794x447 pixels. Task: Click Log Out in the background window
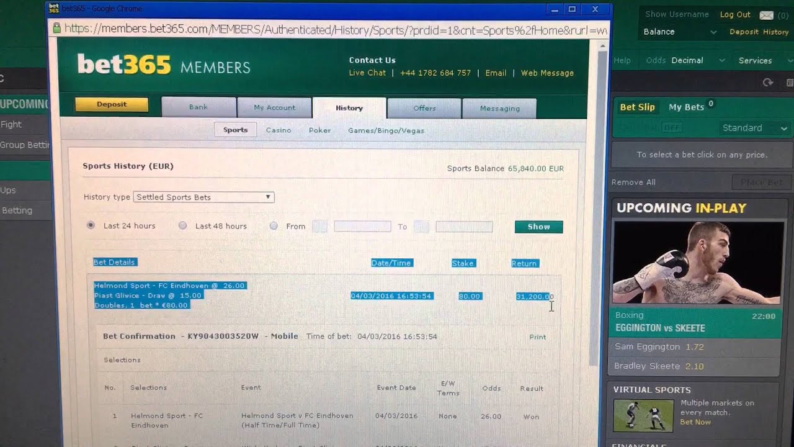tap(735, 14)
